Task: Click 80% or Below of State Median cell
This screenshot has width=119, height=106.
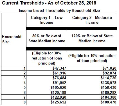Action: pyautogui.click(x=47, y=38)
